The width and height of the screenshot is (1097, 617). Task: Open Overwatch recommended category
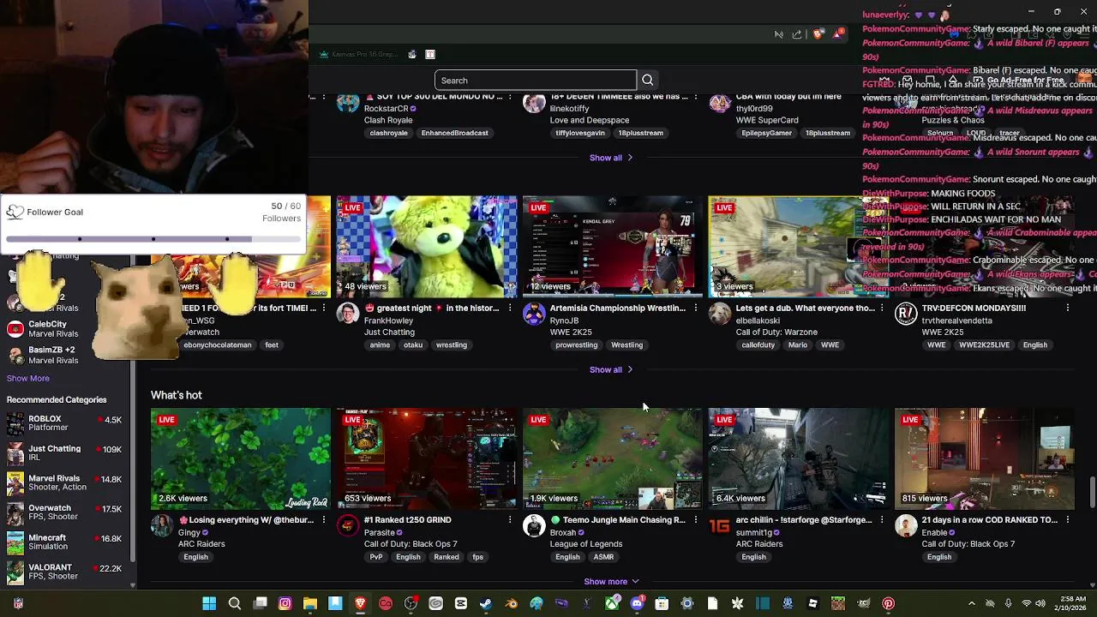coord(65,512)
